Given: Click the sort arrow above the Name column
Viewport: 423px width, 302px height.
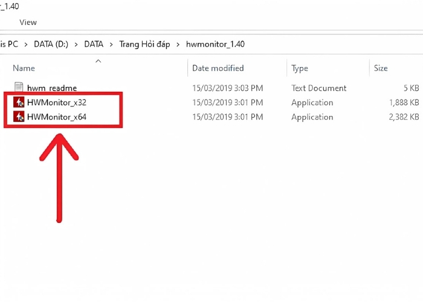Looking at the screenshot, I should 98,60.
